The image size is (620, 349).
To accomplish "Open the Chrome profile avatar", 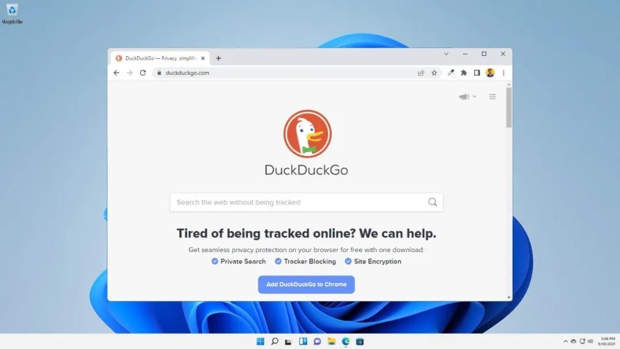I will click(x=490, y=73).
